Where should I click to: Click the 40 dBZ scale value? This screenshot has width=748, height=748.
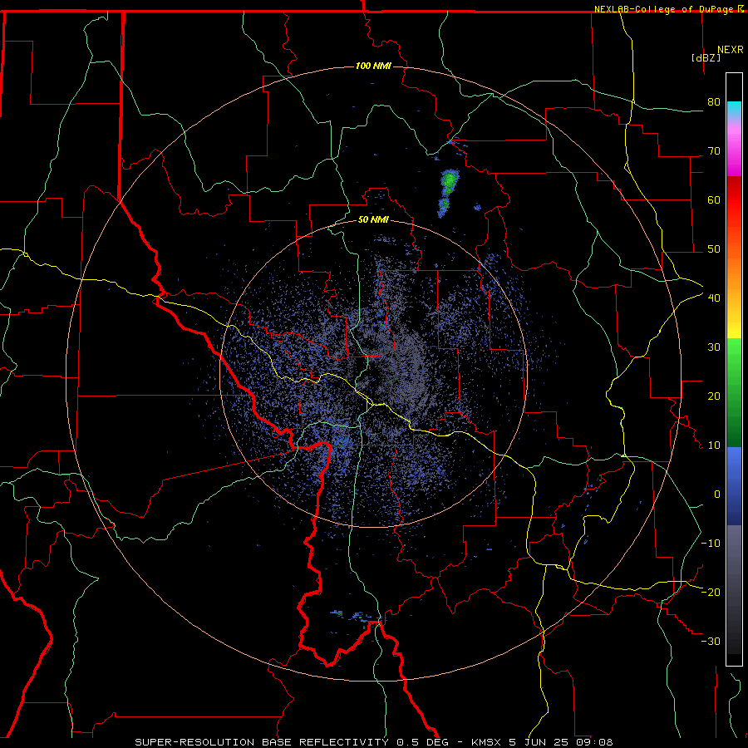tap(714, 298)
